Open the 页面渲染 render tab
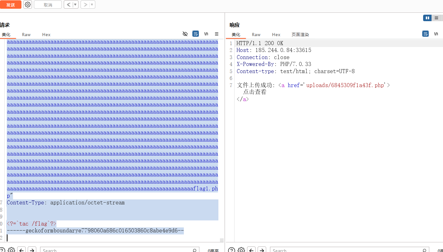 click(x=300, y=35)
